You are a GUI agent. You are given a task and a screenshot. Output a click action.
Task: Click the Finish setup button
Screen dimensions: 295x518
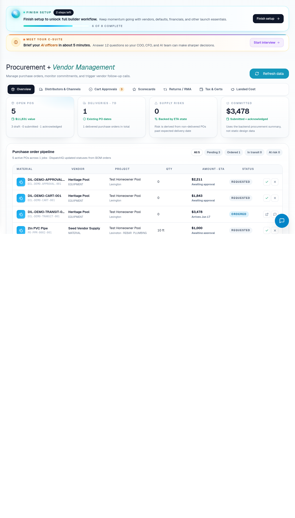click(268, 19)
